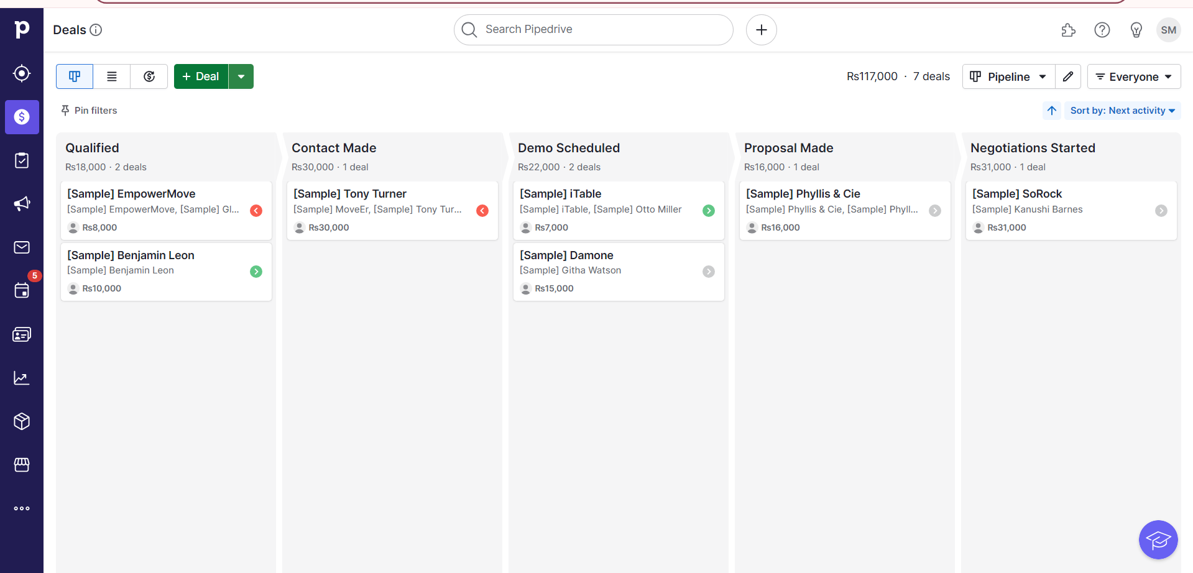Open Marketplace store icon in sidebar
The height and width of the screenshot is (573, 1193).
point(22,465)
